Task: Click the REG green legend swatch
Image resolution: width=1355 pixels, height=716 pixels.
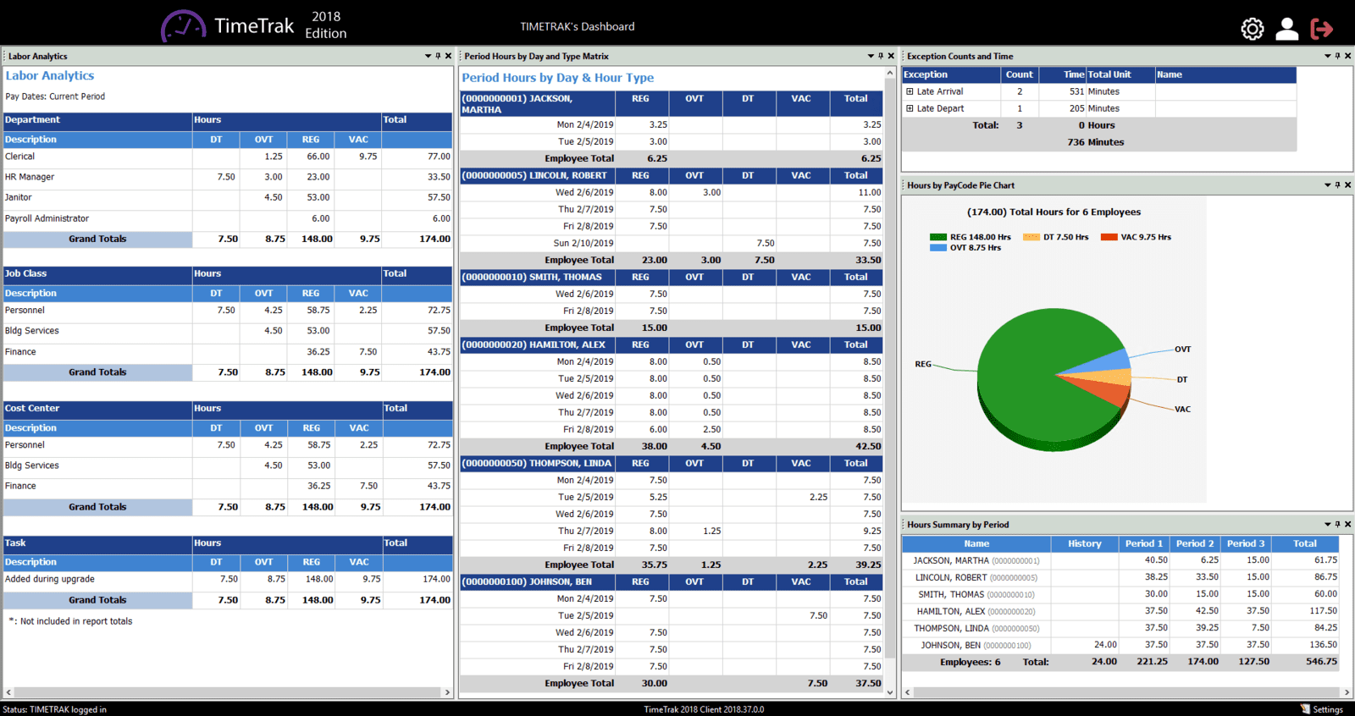Action: click(937, 237)
